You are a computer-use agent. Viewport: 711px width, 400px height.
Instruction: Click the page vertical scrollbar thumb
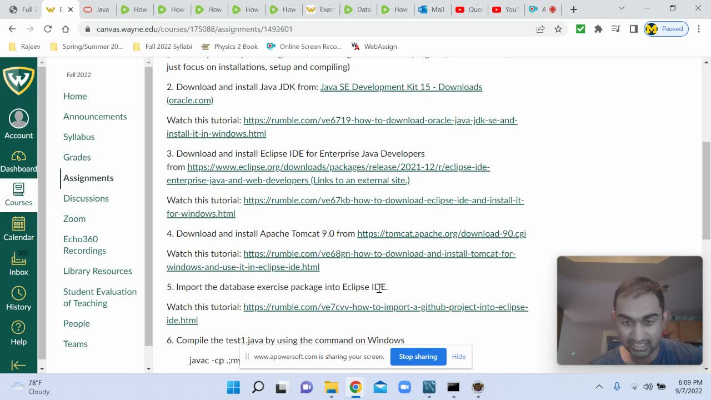tap(706, 191)
